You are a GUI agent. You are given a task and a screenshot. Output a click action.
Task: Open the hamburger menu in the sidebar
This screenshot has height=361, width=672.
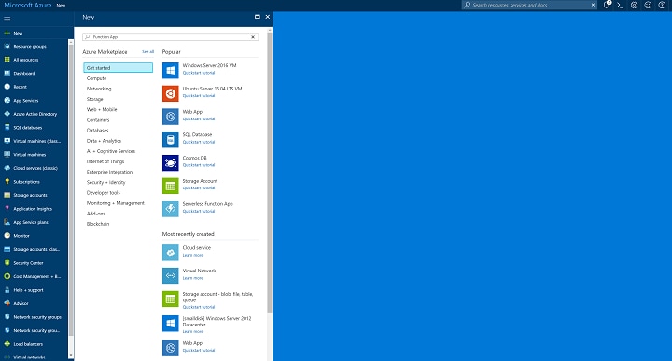7,19
